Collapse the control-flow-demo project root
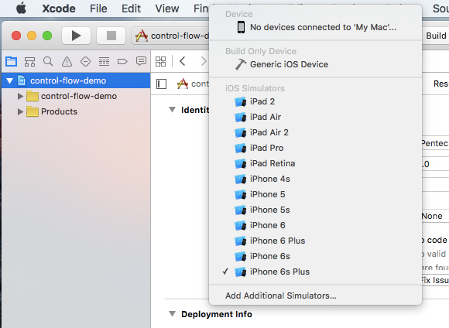449x328 pixels. click(x=10, y=81)
